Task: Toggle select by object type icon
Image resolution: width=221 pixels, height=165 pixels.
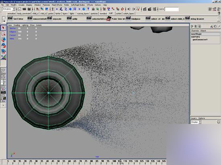Action: pyautogui.click(x=42, y=9)
